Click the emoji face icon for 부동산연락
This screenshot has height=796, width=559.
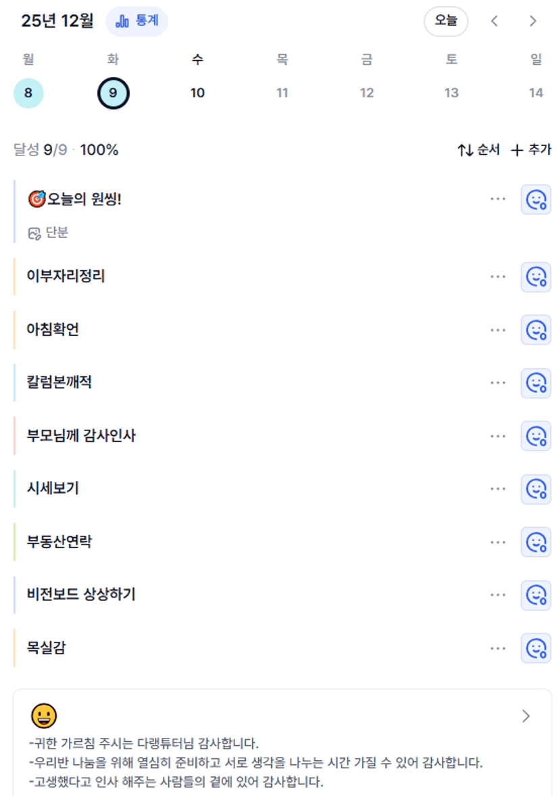pyautogui.click(x=535, y=542)
